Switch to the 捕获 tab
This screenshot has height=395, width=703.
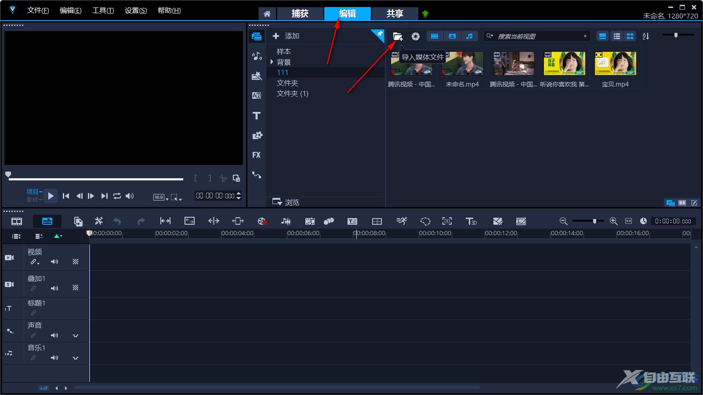(x=300, y=14)
